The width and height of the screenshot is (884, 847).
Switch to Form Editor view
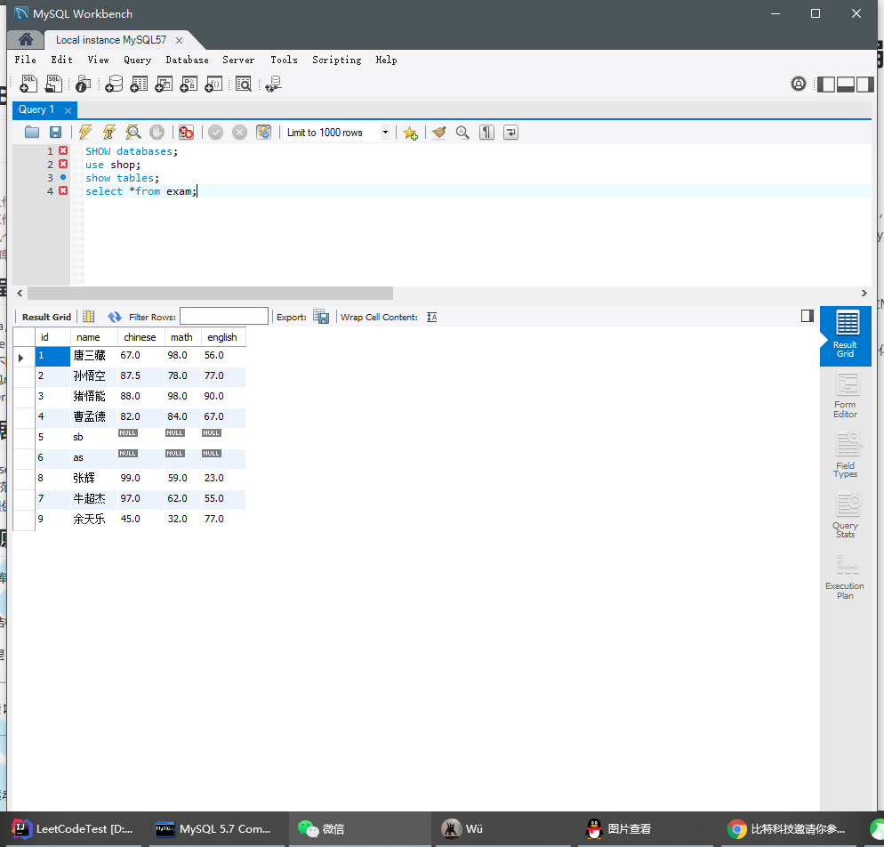845,396
